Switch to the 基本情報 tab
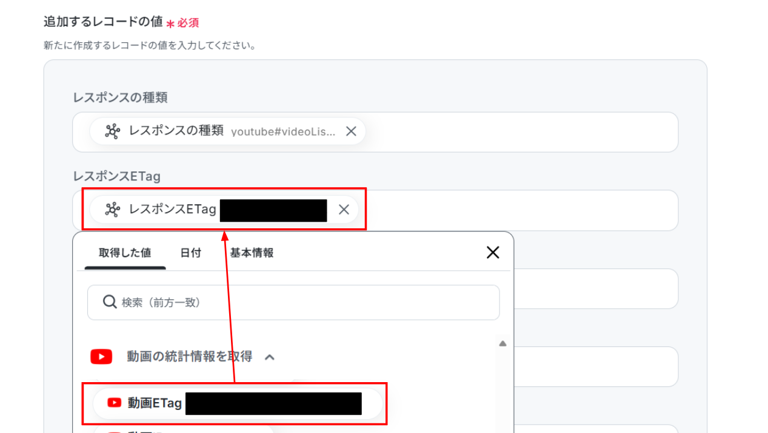This screenshot has height=433, width=768. [x=252, y=253]
